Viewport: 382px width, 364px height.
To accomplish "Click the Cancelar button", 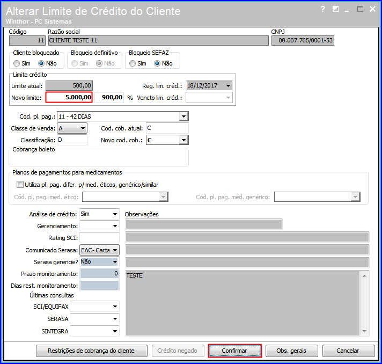I will 348,351.
